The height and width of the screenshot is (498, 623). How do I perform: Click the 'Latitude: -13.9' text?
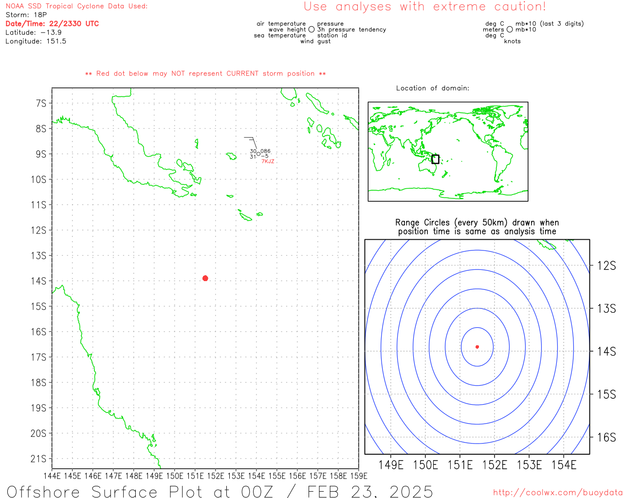tap(34, 33)
